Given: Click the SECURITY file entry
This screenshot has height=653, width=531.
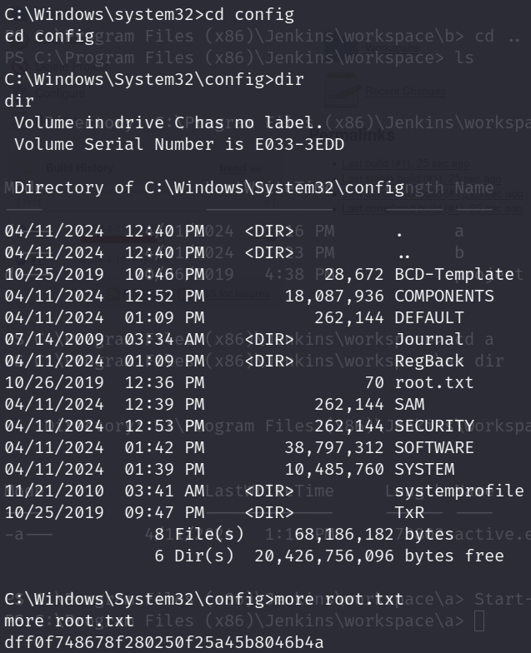Looking at the screenshot, I should 434,426.
